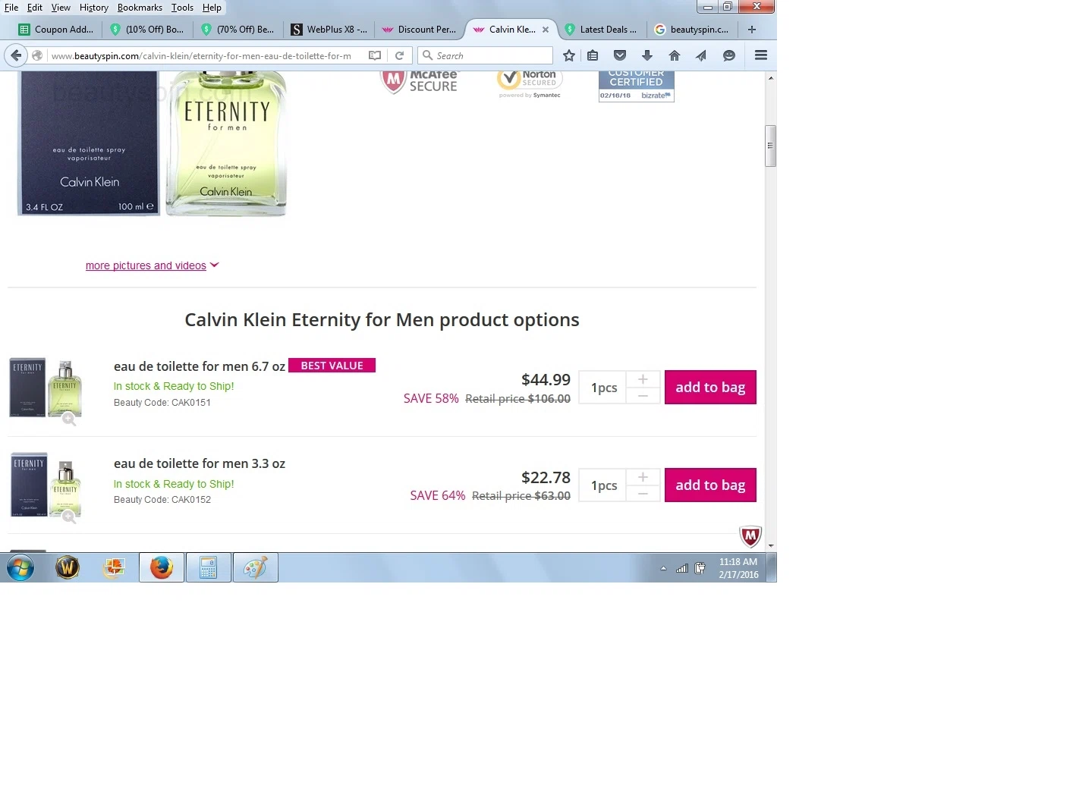Image resolution: width=1079 pixels, height=807 pixels.
Task: Switch to Firefox in the taskbar
Action: click(162, 567)
